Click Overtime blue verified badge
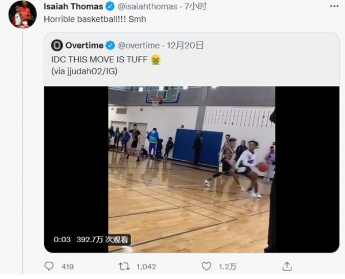Image resolution: width=345 pixels, height=279 pixels. coord(110,45)
